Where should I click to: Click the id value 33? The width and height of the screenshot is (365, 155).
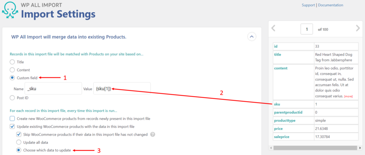tap(317, 46)
